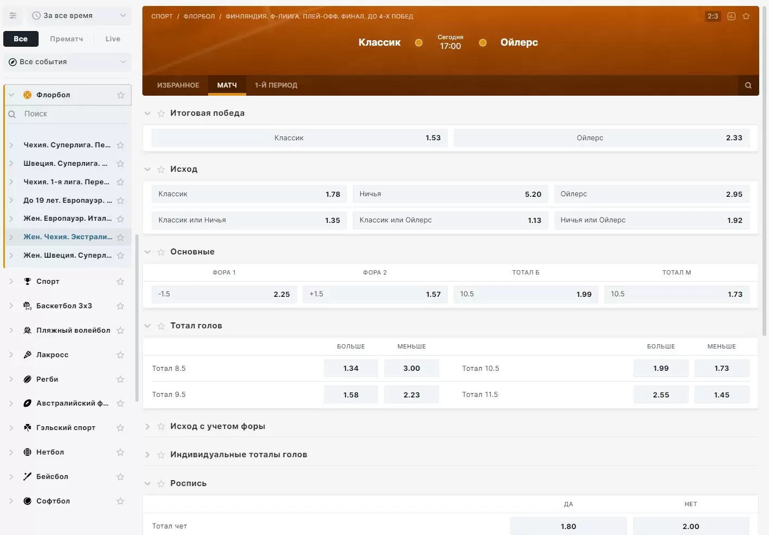
Task: Click the Софтбол ball icon
Action: [x=28, y=501]
